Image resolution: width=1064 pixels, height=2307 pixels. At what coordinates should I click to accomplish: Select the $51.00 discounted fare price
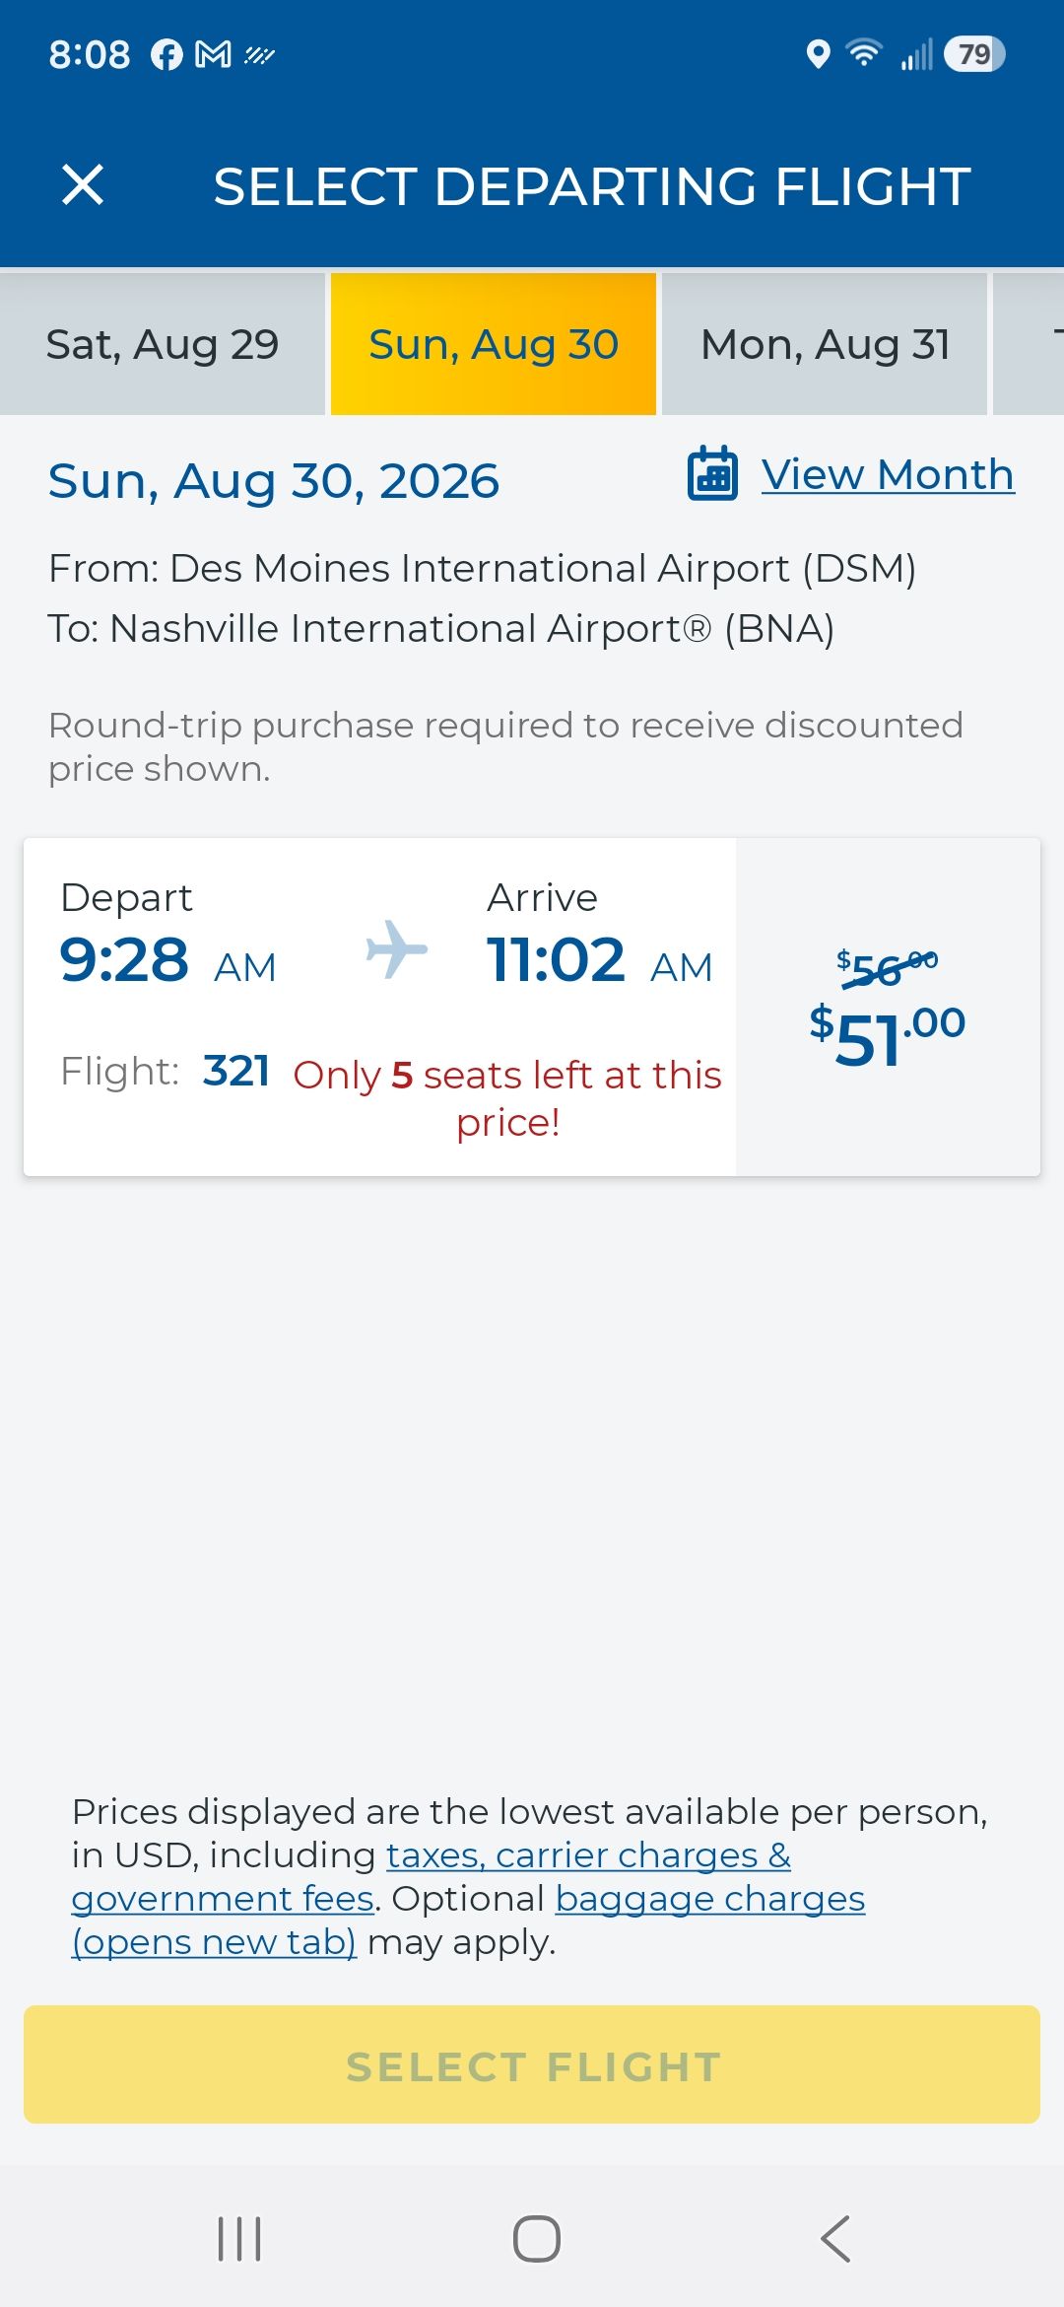(x=888, y=1035)
